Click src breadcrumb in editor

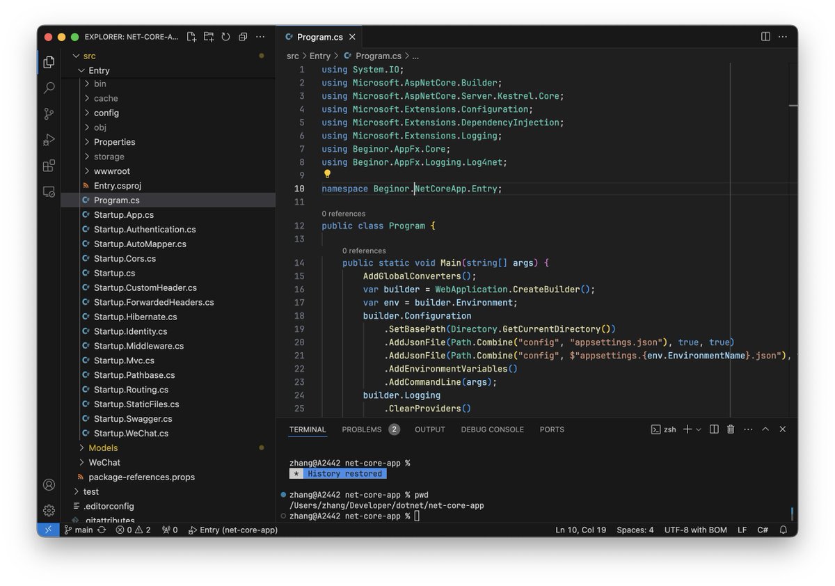click(x=293, y=56)
